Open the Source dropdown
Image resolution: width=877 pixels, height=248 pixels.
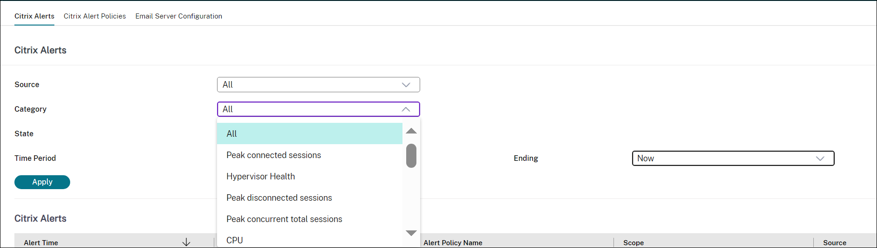pos(318,85)
